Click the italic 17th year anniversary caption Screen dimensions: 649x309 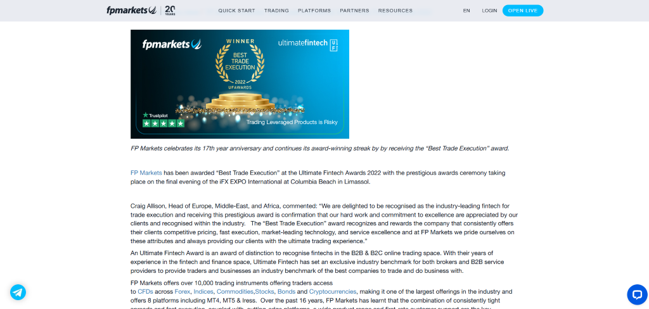(x=319, y=148)
